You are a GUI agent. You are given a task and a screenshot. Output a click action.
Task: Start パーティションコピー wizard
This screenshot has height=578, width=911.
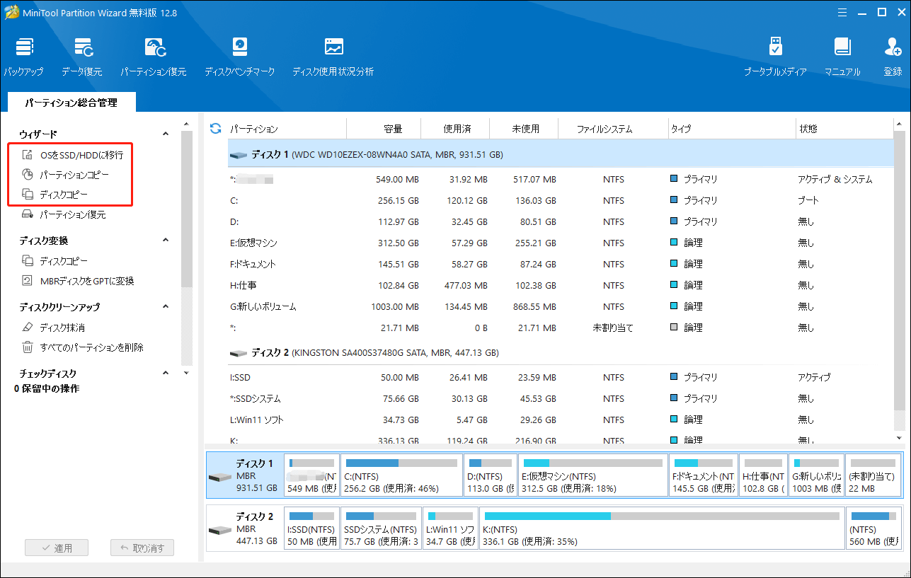[x=65, y=174]
